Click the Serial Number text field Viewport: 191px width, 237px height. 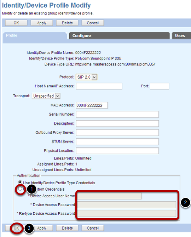(117, 114)
